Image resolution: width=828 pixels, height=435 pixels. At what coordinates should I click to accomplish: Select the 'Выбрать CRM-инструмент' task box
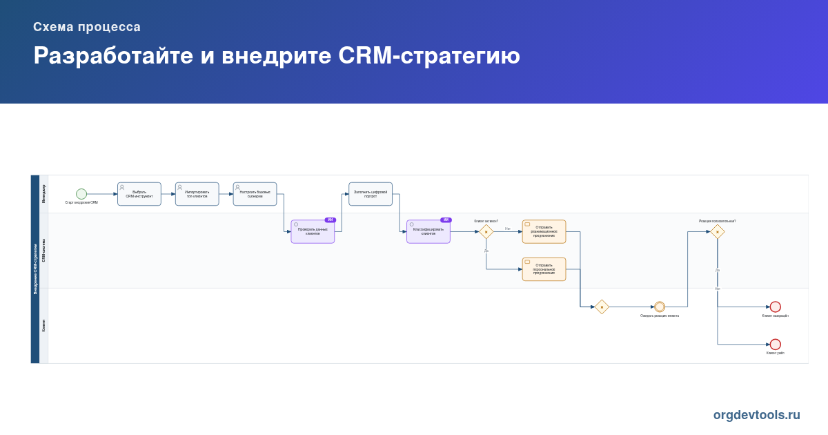pyautogui.click(x=139, y=194)
